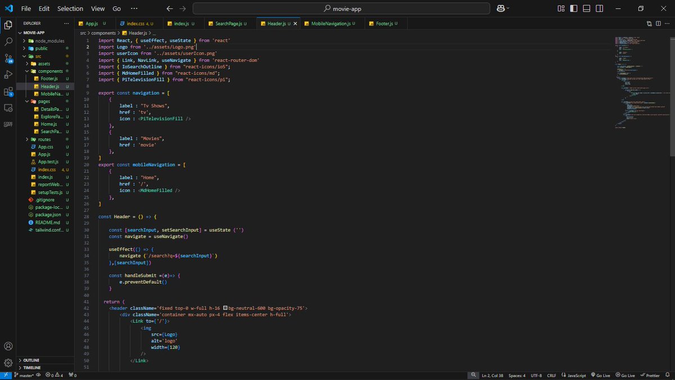Open the File menu
The height and width of the screenshot is (380, 675).
26,8
